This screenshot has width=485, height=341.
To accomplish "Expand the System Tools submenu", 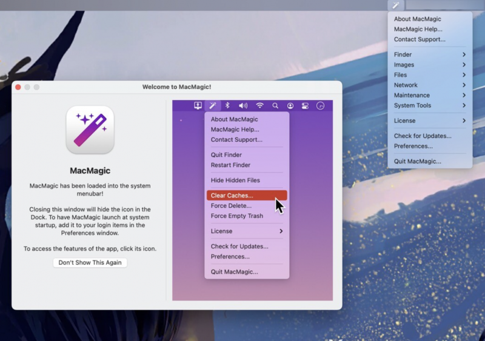I will click(x=430, y=105).
